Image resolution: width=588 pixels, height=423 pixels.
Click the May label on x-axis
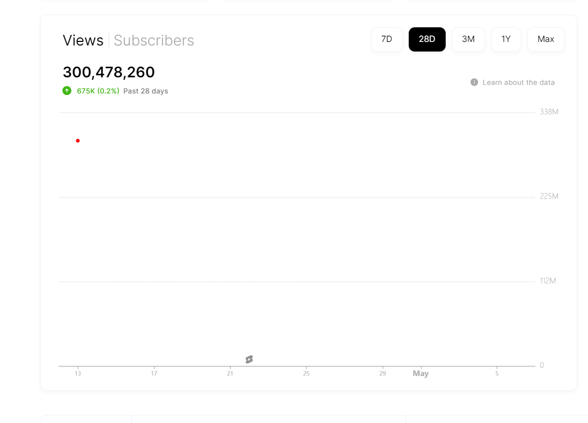pyautogui.click(x=420, y=373)
